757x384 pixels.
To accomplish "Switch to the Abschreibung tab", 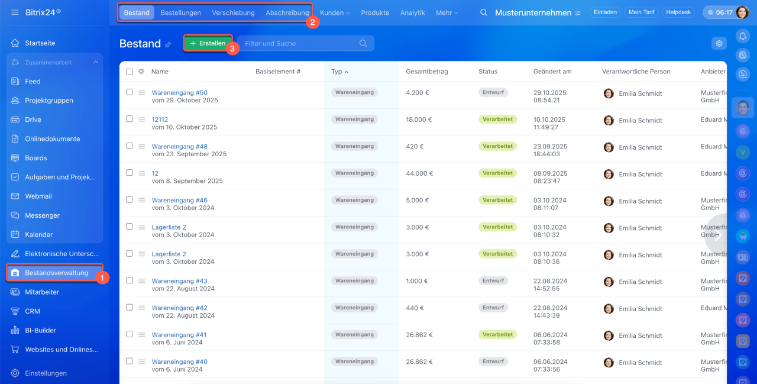I will tap(287, 12).
